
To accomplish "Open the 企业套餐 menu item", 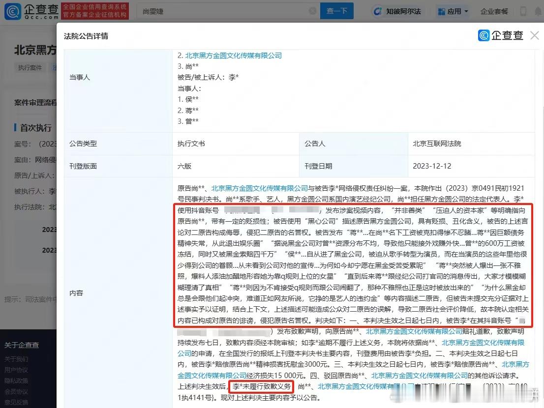I will coord(494,11).
